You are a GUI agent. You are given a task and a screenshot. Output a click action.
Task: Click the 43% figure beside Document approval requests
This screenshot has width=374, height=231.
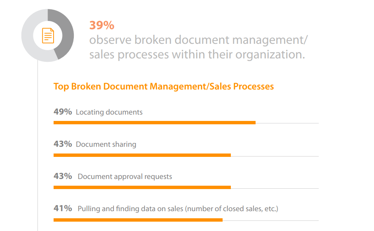click(x=63, y=176)
